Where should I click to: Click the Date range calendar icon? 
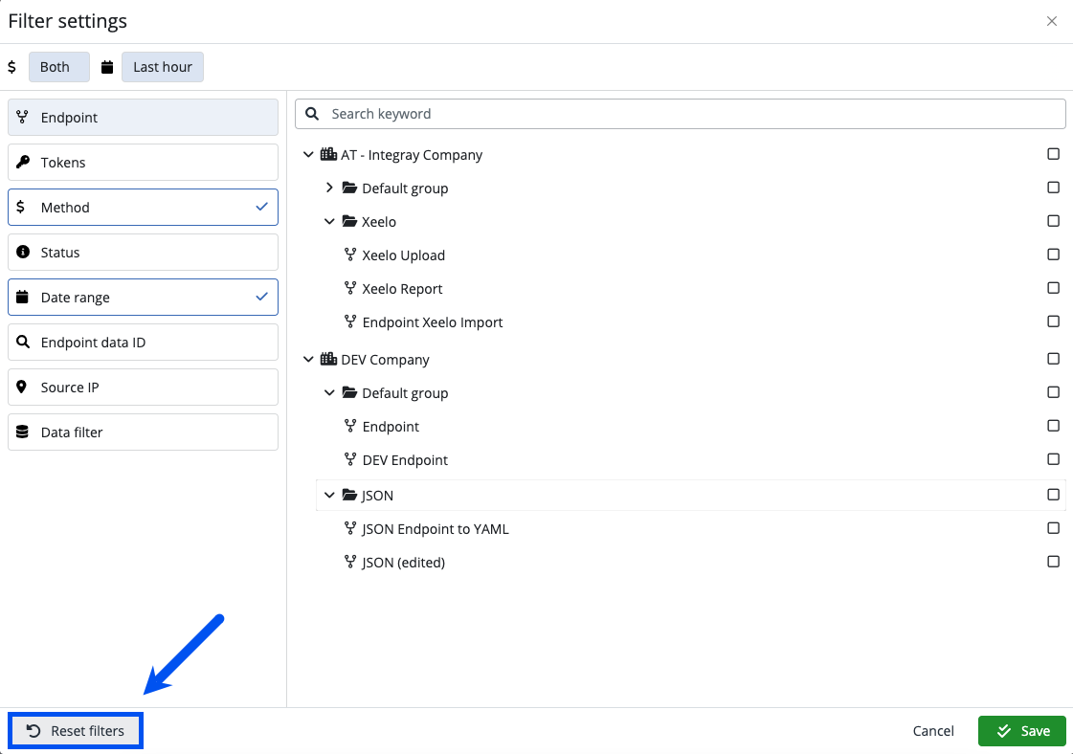pos(23,297)
